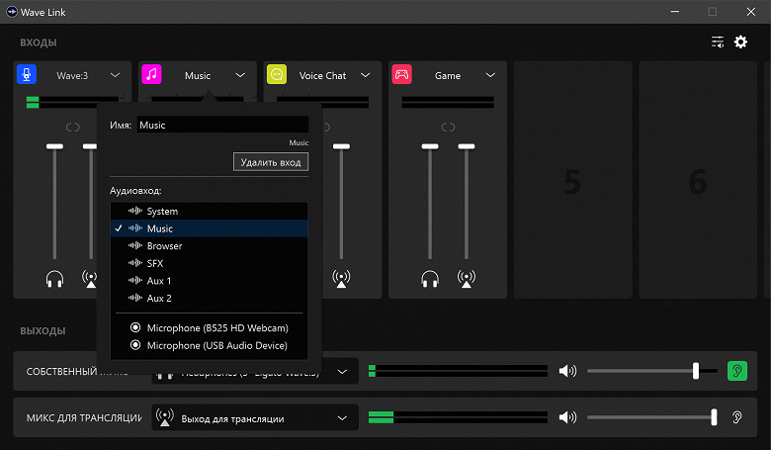
Task: Toggle the green ear monitor button
Action: pos(737,371)
